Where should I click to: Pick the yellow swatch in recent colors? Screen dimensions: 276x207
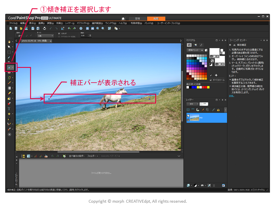198,87
